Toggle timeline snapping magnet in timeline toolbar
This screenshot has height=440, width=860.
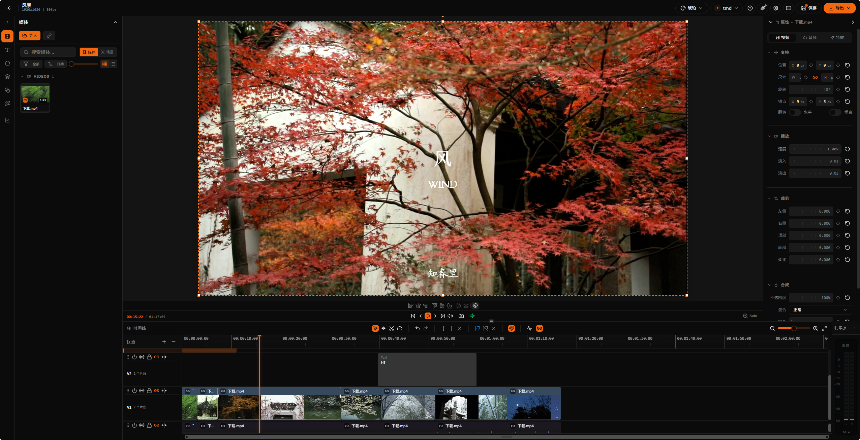tap(512, 328)
